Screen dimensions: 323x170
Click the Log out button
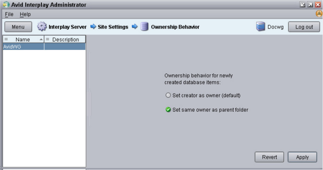point(304,27)
